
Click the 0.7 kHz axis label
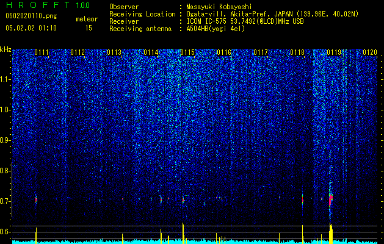click(5, 201)
